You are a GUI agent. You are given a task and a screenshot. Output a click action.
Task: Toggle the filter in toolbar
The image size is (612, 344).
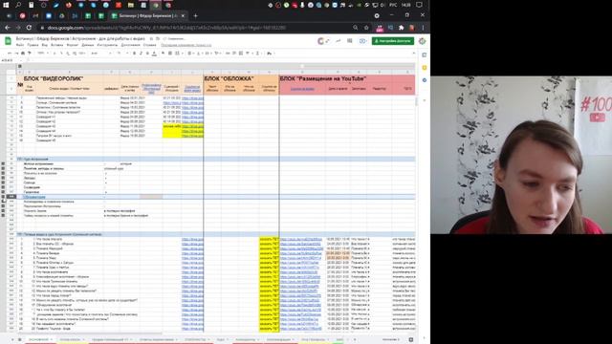point(249,54)
